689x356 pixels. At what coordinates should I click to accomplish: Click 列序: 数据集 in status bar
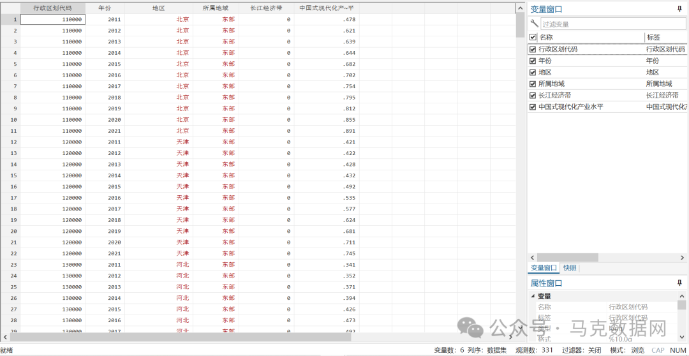[487, 350]
